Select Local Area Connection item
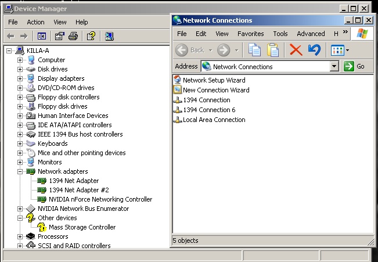The width and height of the screenshot is (378, 262). (x=214, y=120)
